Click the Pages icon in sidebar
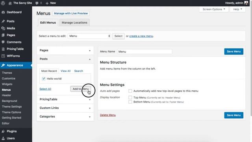 pos(3,35)
